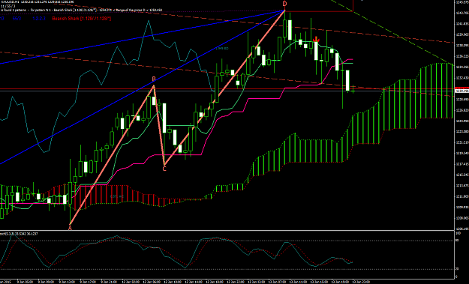Click the blue 55/3 label
The width and height of the screenshot is (469, 284).
point(17,19)
